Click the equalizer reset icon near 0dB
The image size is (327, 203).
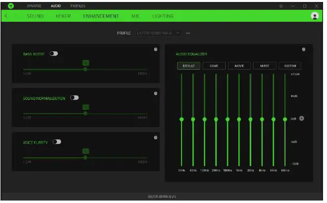coord(302,119)
